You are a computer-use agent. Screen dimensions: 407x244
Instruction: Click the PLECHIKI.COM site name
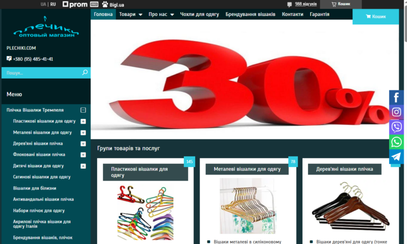tap(21, 48)
